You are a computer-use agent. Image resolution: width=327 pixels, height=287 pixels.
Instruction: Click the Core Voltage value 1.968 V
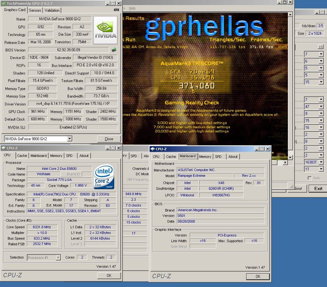click(x=81, y=185)
